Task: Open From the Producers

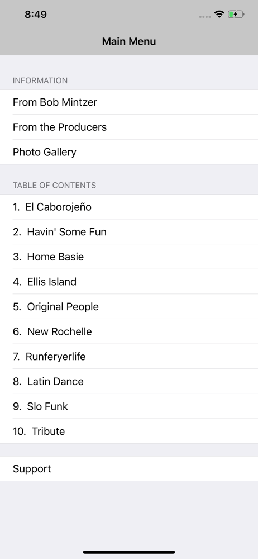Action: [x=129, y=127]
